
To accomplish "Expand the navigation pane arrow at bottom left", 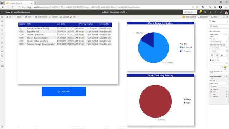I will [x=2, y=127].
